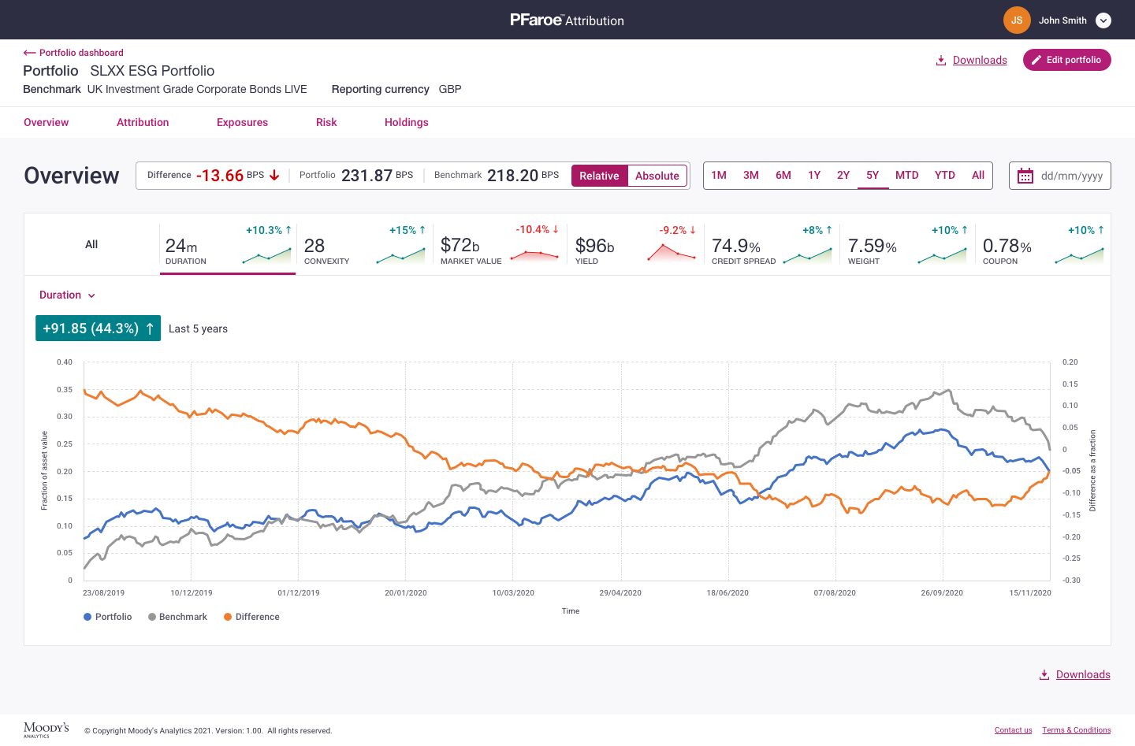Switch to the Absolute view toggle
The image size is (1135, 746).
click(657, 176)
